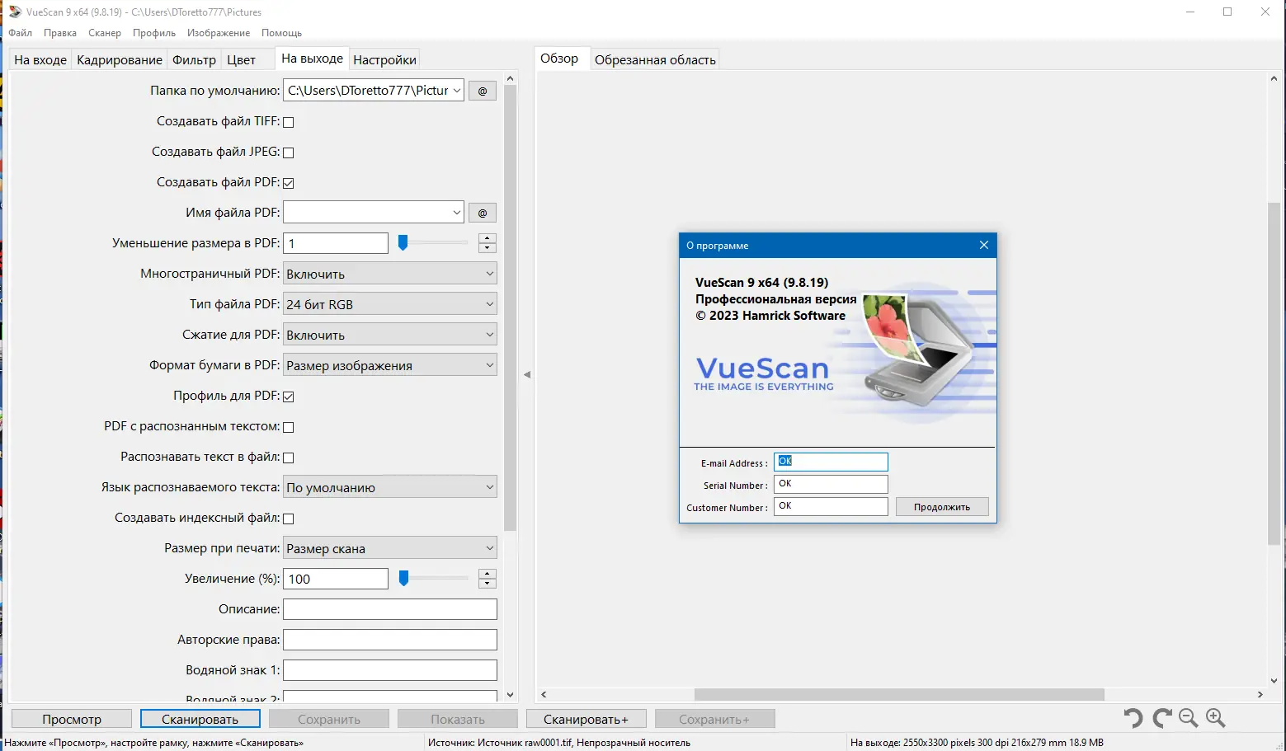
Task: Collapse the settings panel with the arrow
Action: 526,373
